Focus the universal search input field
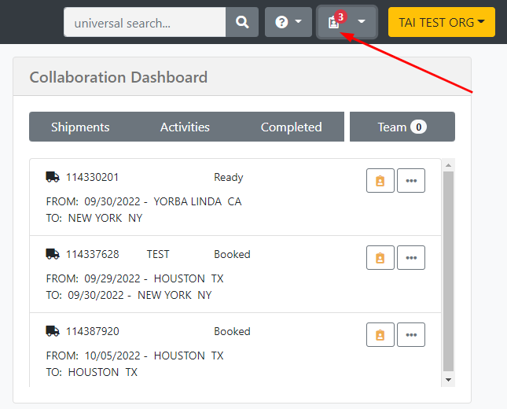 click(145, 22)
